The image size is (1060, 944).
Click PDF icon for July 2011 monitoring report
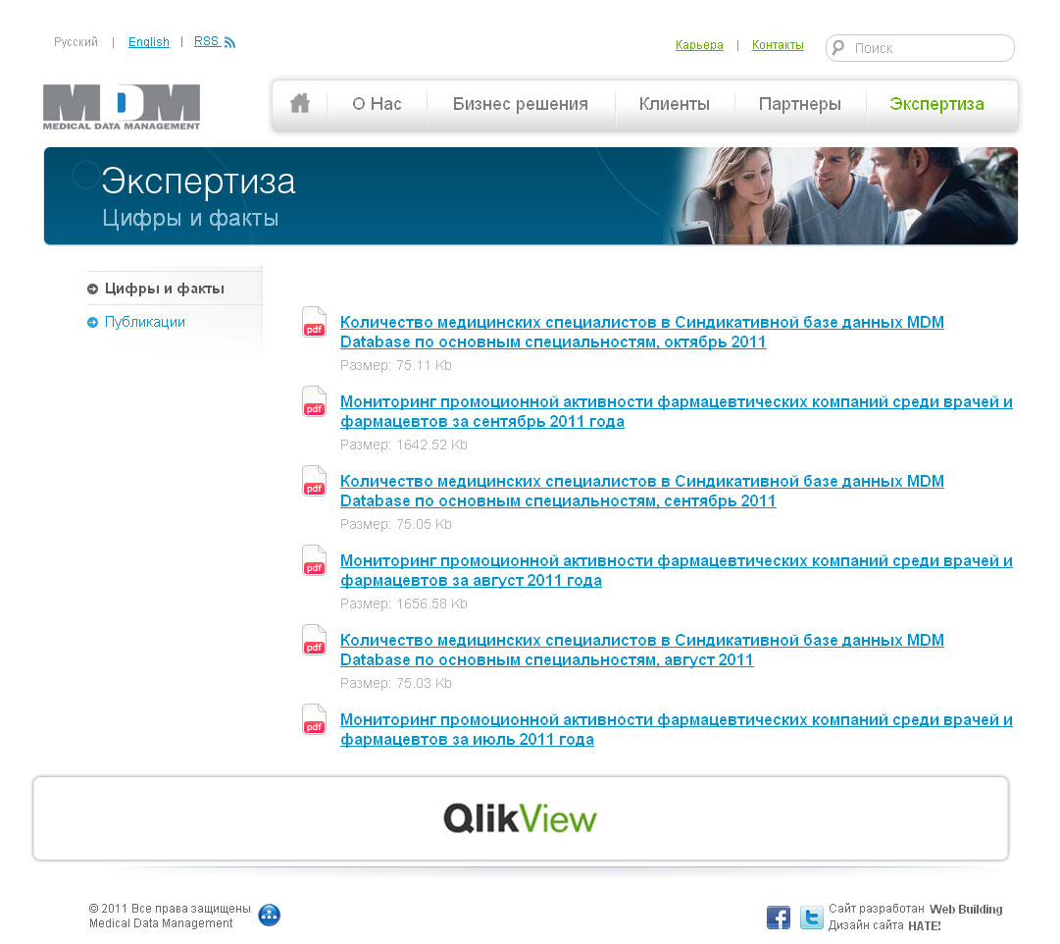(315, 719)
